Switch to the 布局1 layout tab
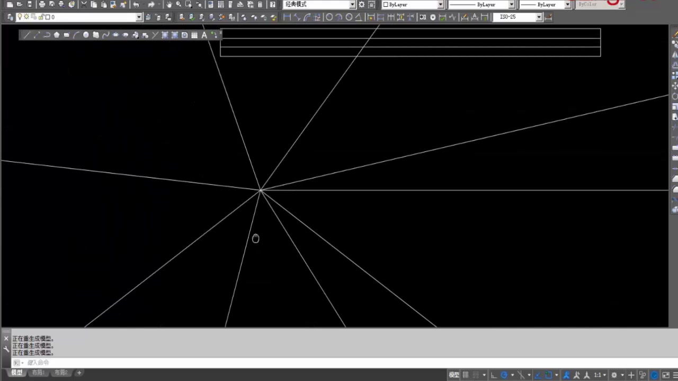The height and width of the screenshot is (381, 678). click(x=37, y=372)
